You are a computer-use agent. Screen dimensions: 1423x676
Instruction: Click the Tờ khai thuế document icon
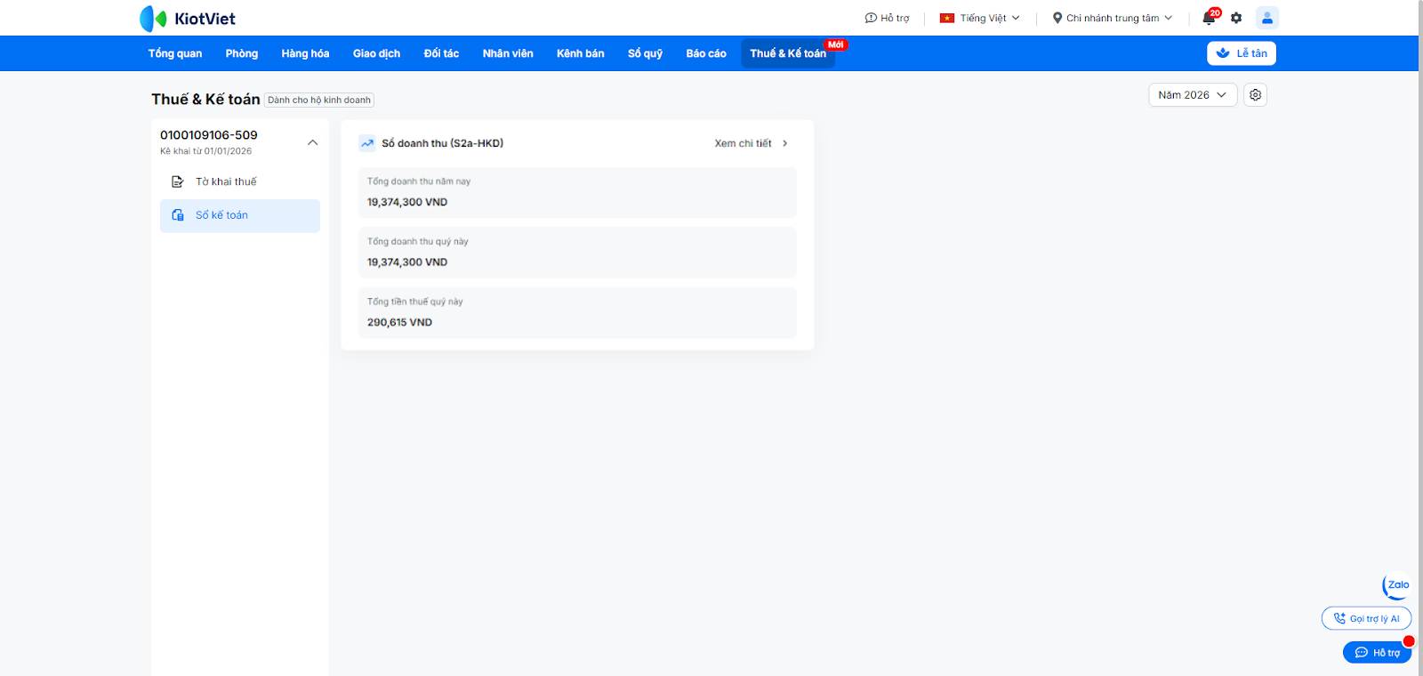tap(178, 181)
